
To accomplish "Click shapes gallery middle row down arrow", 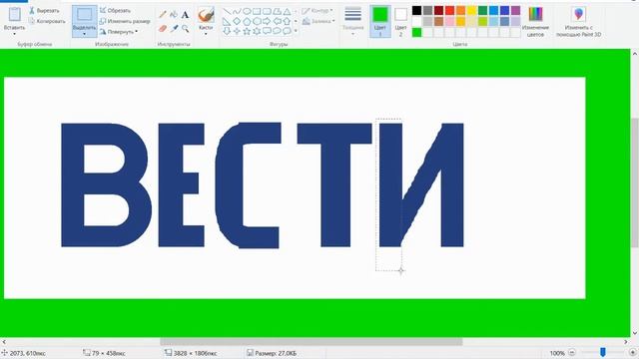I will (x=296, y=21).
